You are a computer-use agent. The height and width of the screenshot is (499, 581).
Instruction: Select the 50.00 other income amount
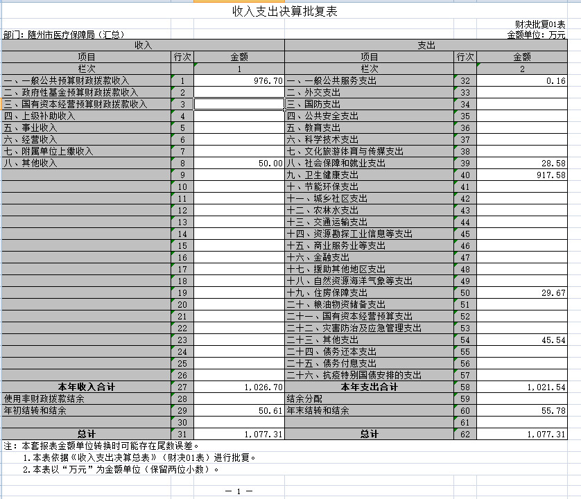coord(239,164)
